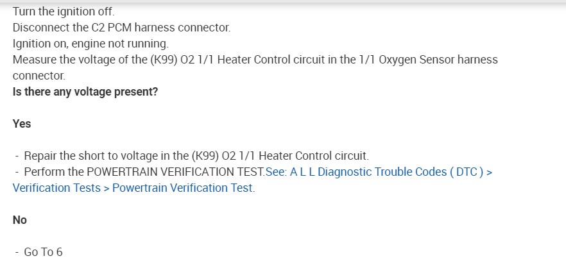Click the 'Turn the ignition off.' line
This screenshot has height=272, width=566.
(x=62, y=12)
